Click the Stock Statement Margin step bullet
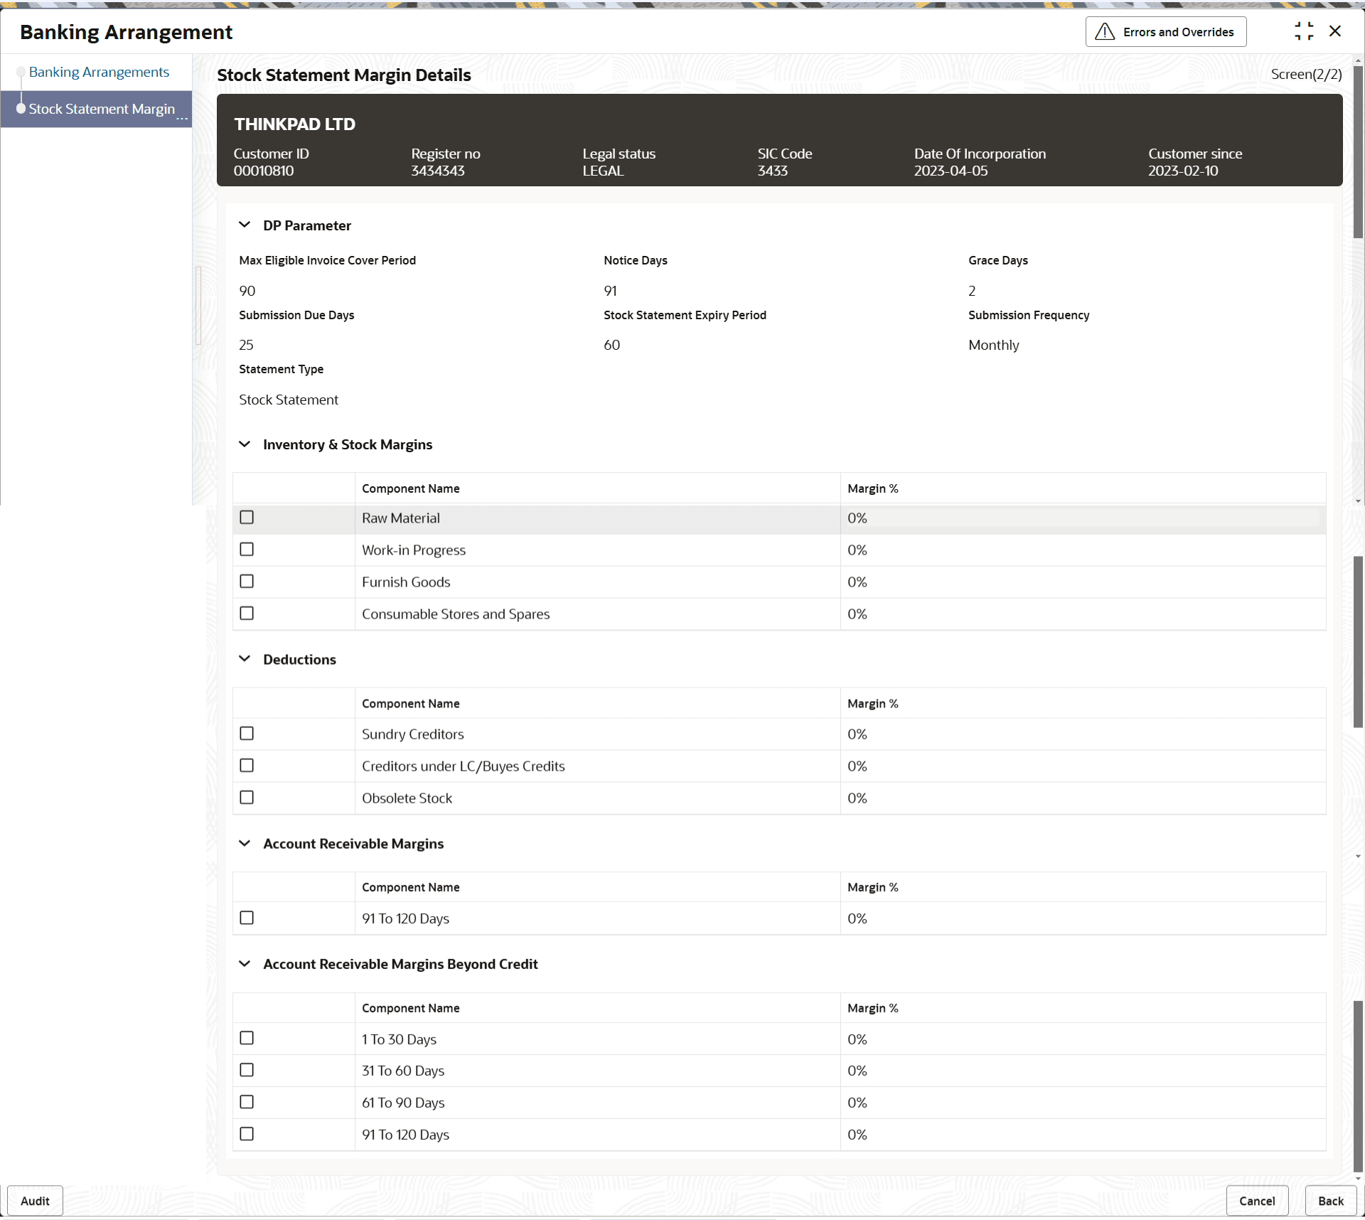Viewport: 1365px width, 1220px height. (21, 109)
